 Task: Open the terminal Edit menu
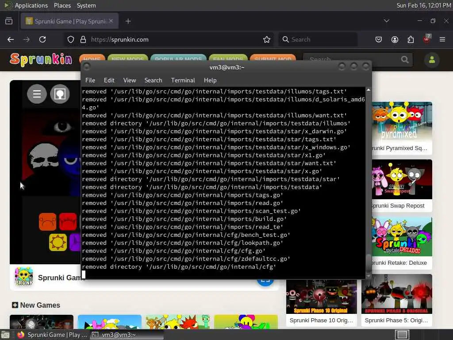pyautogui.click(x=109, y=81)
